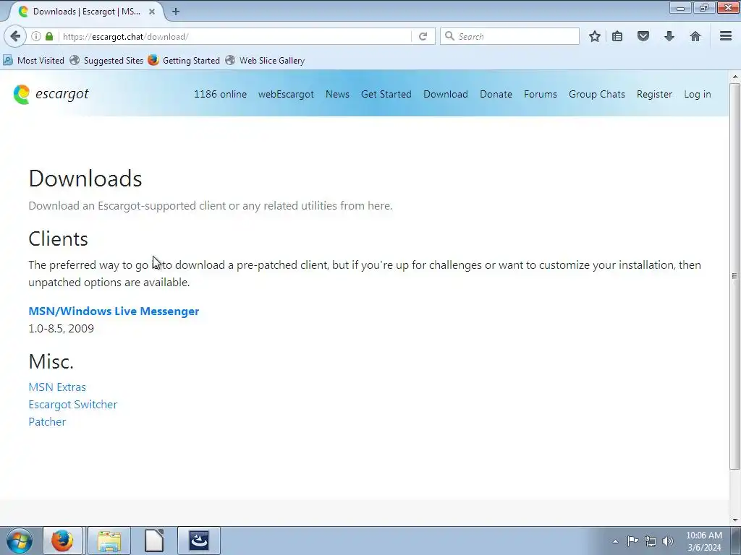Screen dimensions: 741x555
Task: Click the Action Center flag icon
Action: coord(632,541)
